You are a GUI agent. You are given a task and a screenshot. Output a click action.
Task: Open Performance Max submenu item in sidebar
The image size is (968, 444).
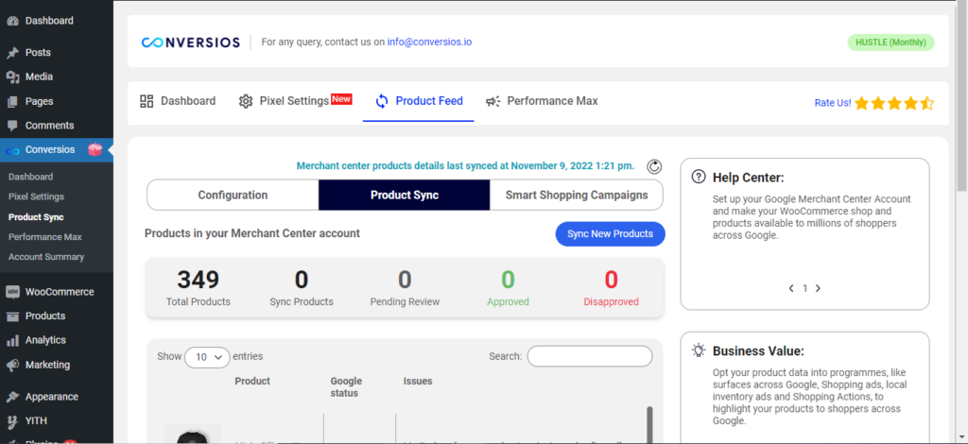(x=45, y=237)
